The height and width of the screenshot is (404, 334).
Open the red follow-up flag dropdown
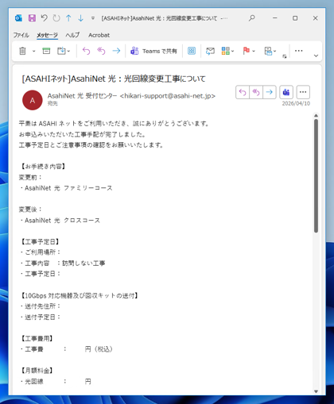pyautogui.click(x=249, y=51)
